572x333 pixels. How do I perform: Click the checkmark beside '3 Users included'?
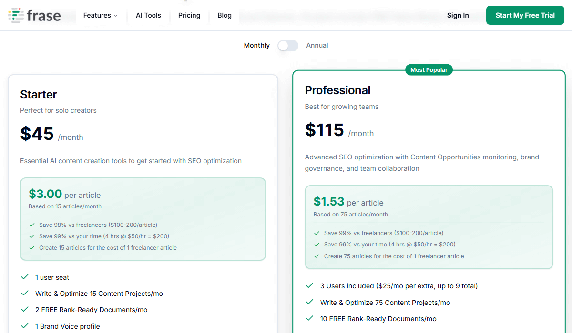311,286
